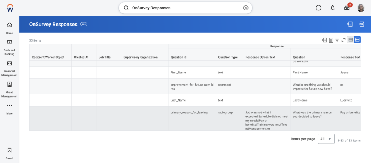
Task: Click the OnSurvey Responses search field
Action: 181,8
